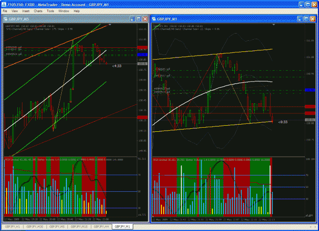Maximize the GBPJPY,M1 chart window
319x231 pixels.
click(306, 19)
